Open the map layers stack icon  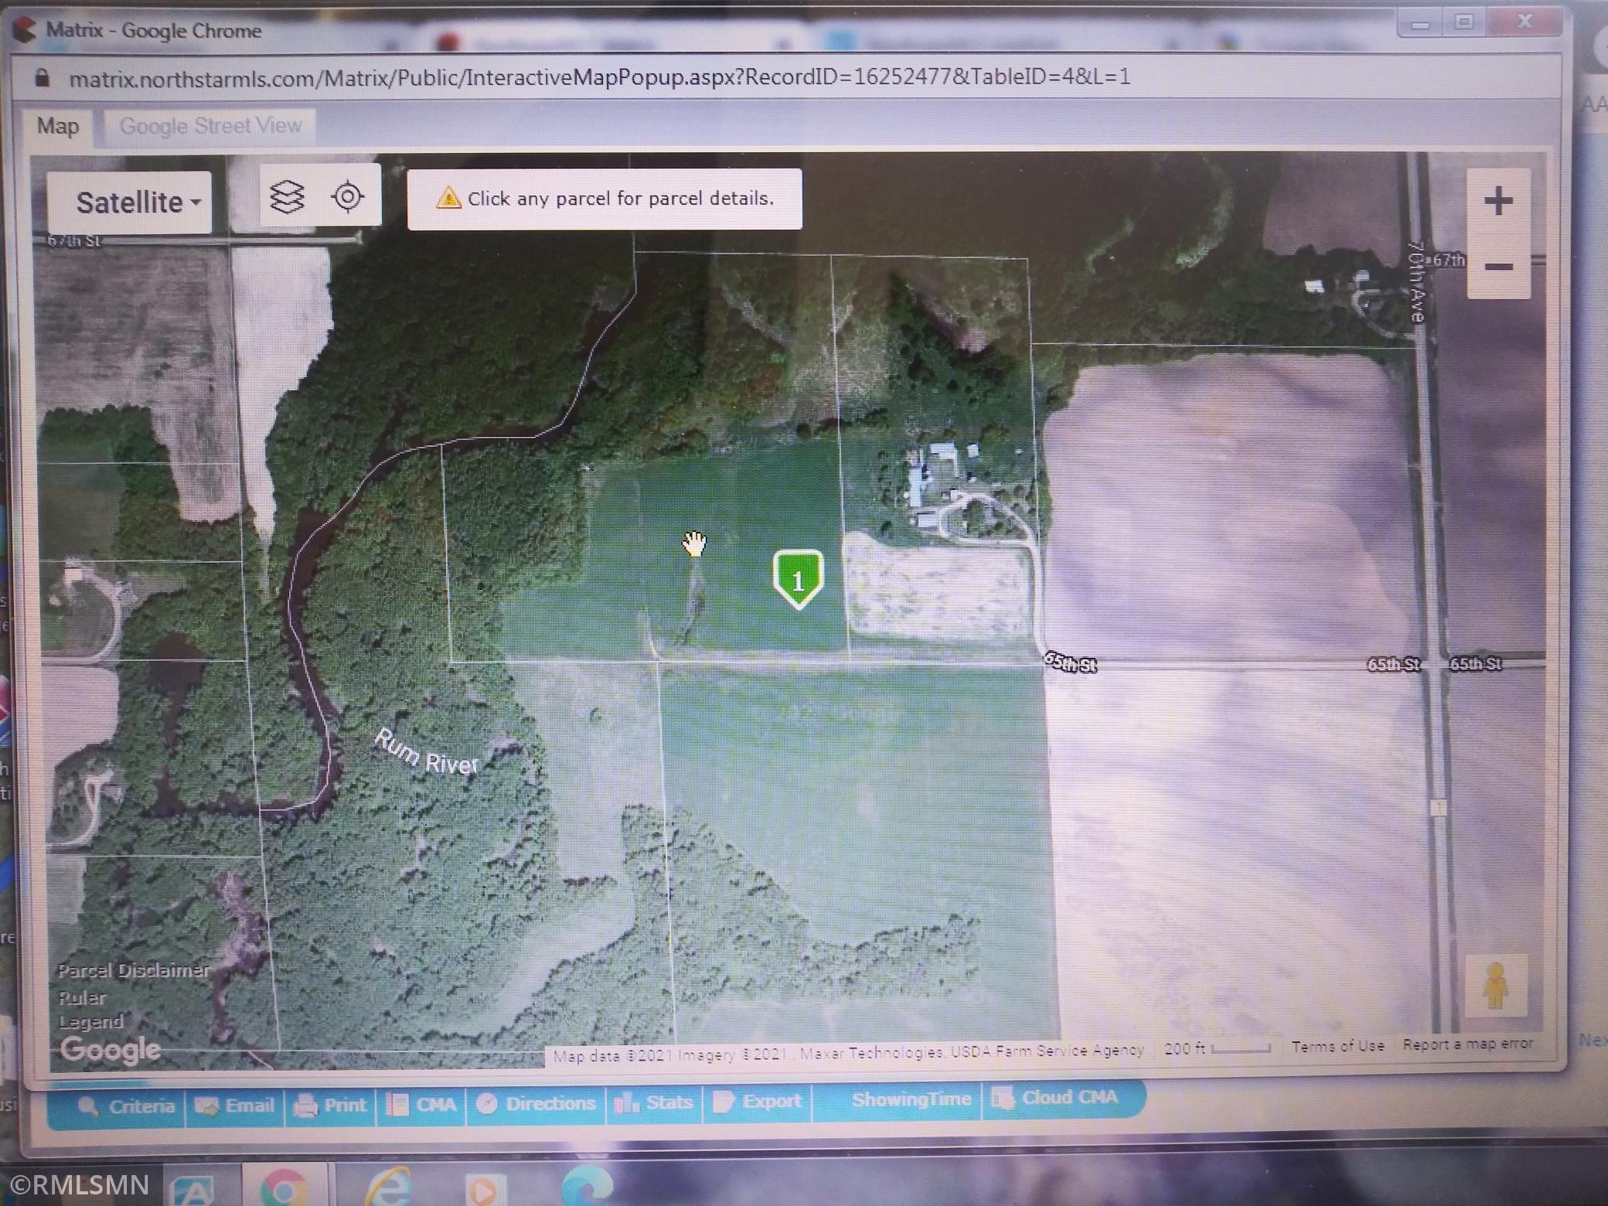coord(287,196)
